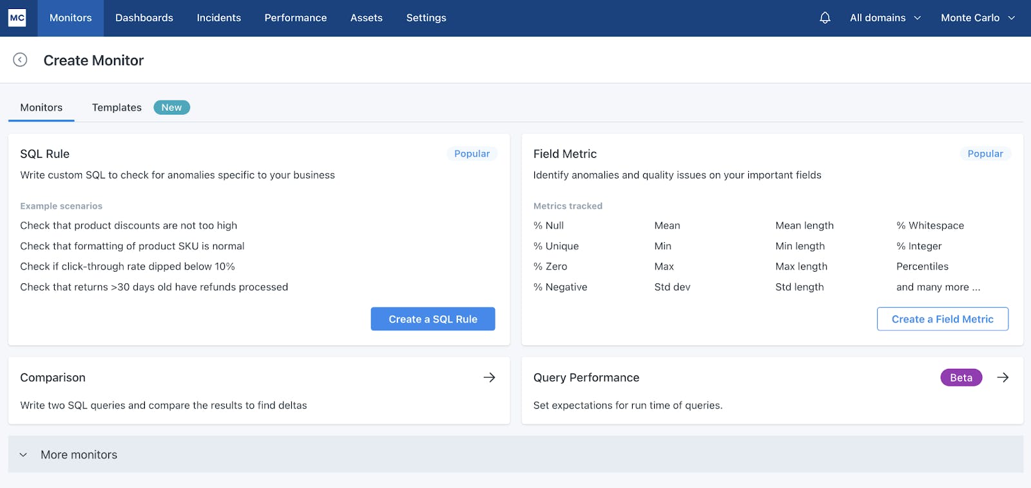Open the Performance navigation item
The width and height of the screenshot is (1031, 488).
tap(295, 18)
